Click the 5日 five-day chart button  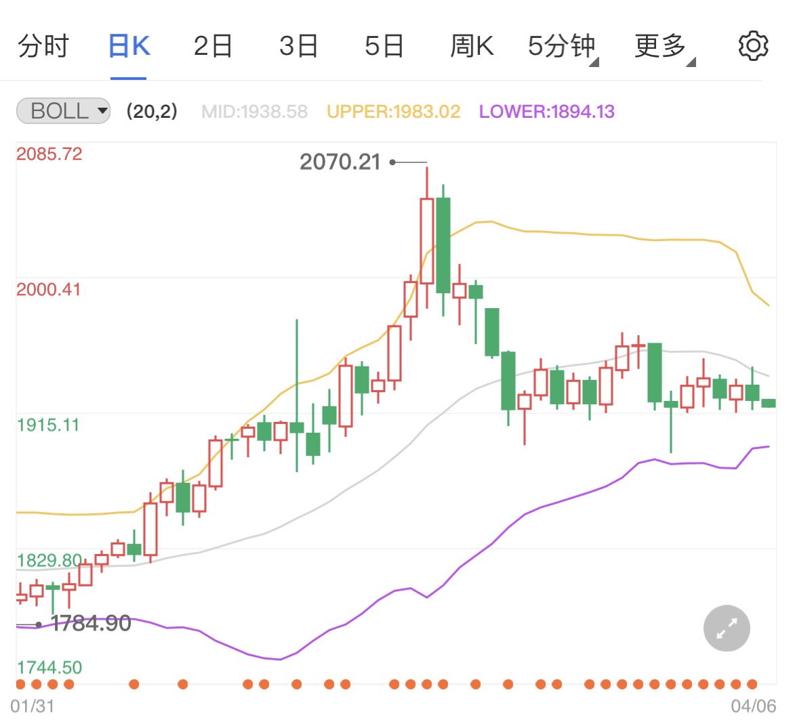point(384,46)
